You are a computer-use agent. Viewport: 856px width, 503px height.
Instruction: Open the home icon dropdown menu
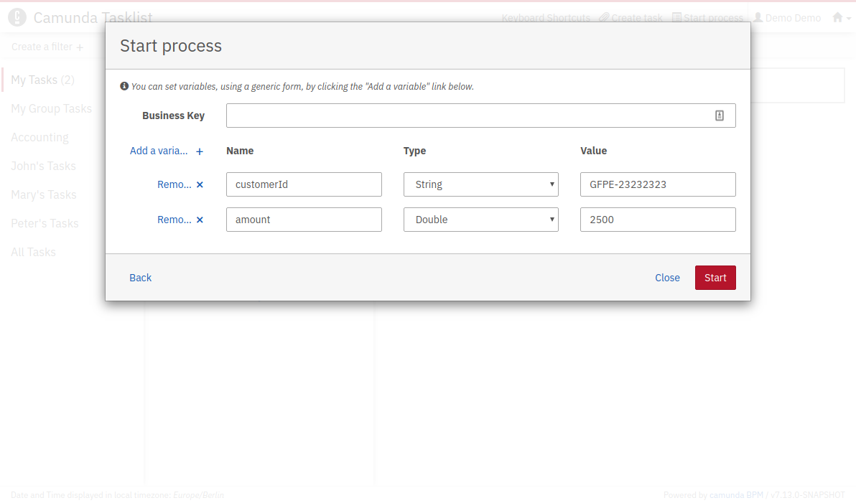[837, 18]
